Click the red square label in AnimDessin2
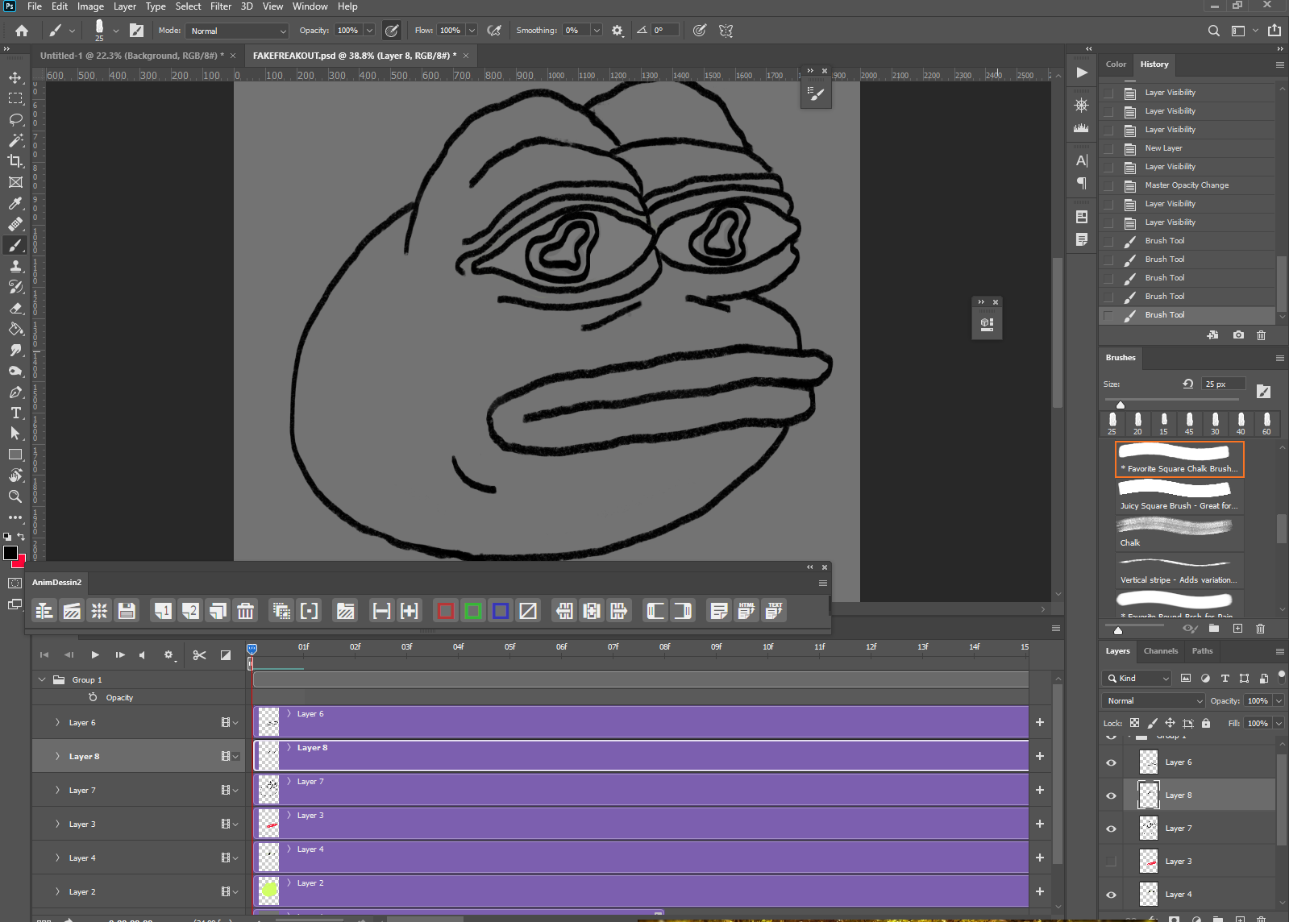This screenshot has height=922, width=1289. 445,611
